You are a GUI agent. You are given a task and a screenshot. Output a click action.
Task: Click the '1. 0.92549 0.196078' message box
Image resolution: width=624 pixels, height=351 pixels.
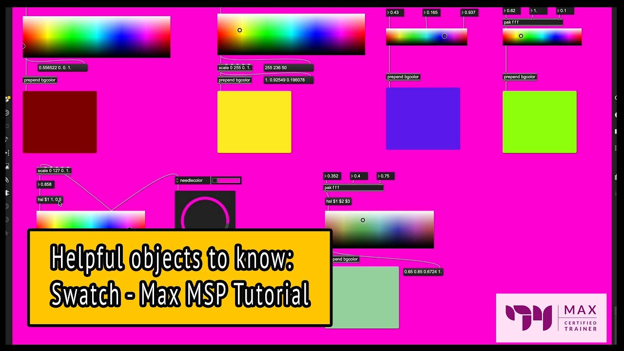[289, 80]
